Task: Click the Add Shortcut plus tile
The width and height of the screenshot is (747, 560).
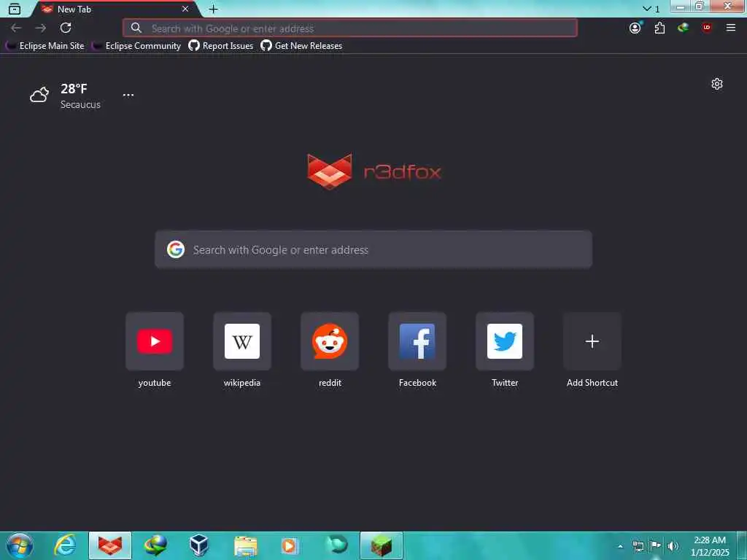Action: [592, 341]
